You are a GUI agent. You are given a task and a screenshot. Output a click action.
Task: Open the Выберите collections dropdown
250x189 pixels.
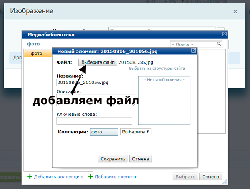coord(136,132)
